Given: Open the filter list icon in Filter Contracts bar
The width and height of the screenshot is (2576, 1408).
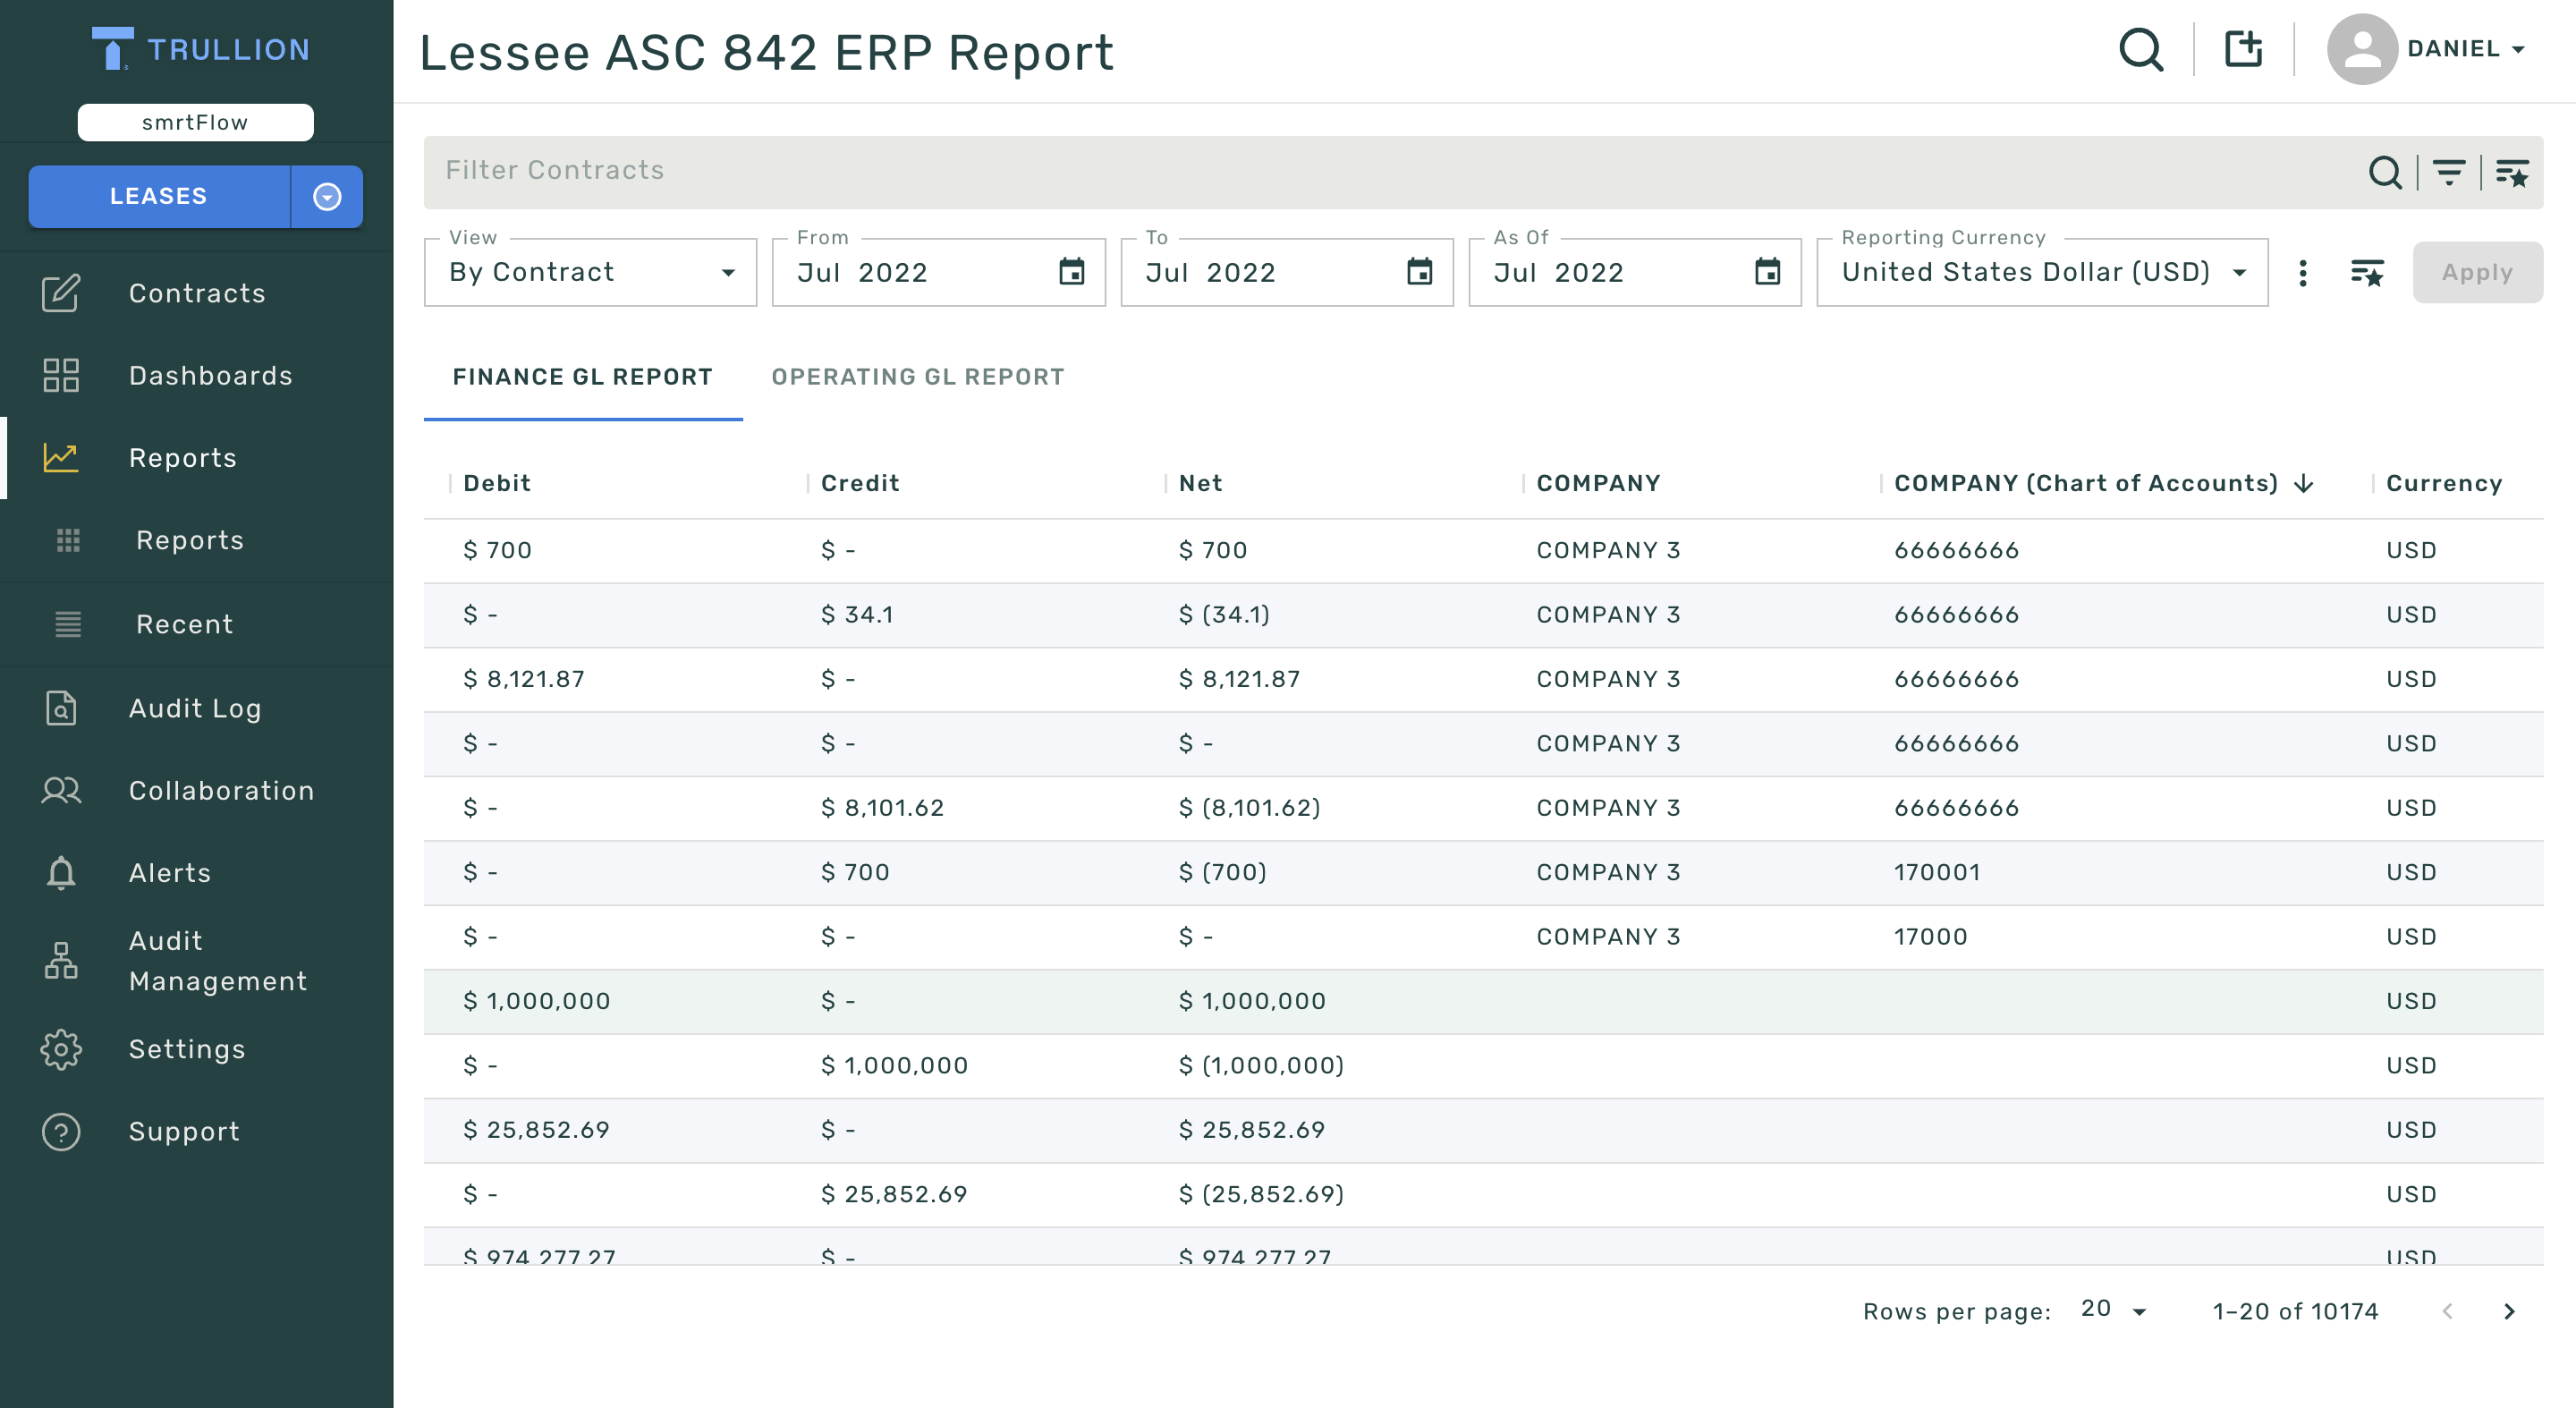Looking at the screenshot, I should pos(2448,172).
